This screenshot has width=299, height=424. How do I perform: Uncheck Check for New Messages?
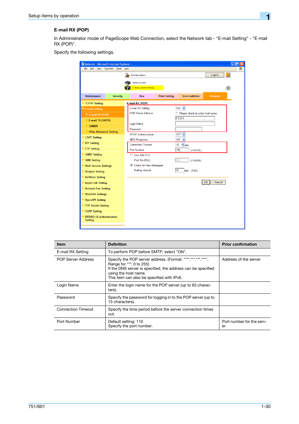(132, 165)
